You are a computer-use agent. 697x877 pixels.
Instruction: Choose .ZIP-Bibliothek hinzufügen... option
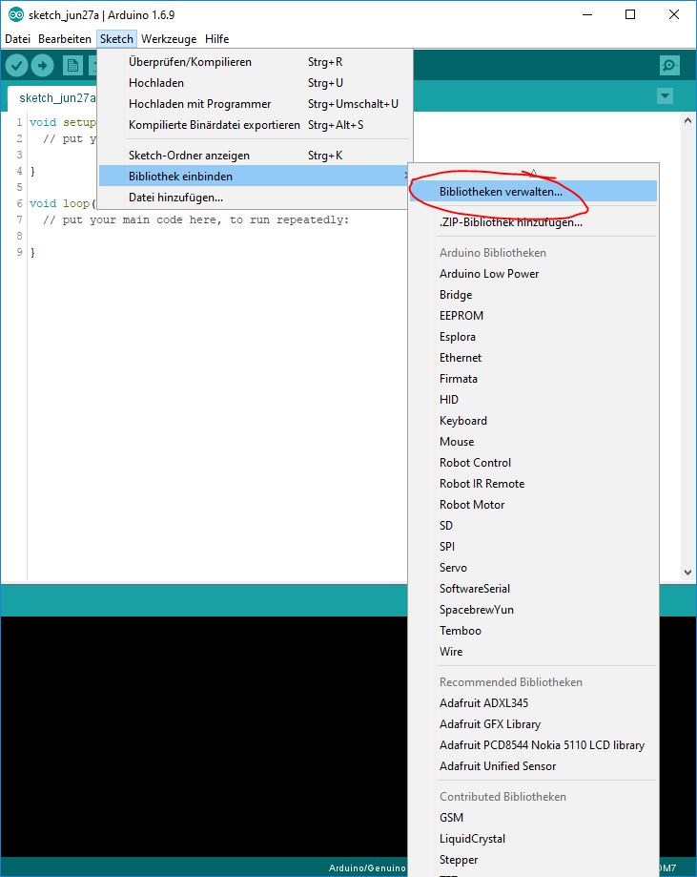click(510, 222)
